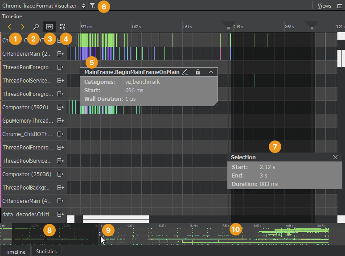Activate the selection mode cursor icon
The image size is (345, 256).
pos(62,27)
